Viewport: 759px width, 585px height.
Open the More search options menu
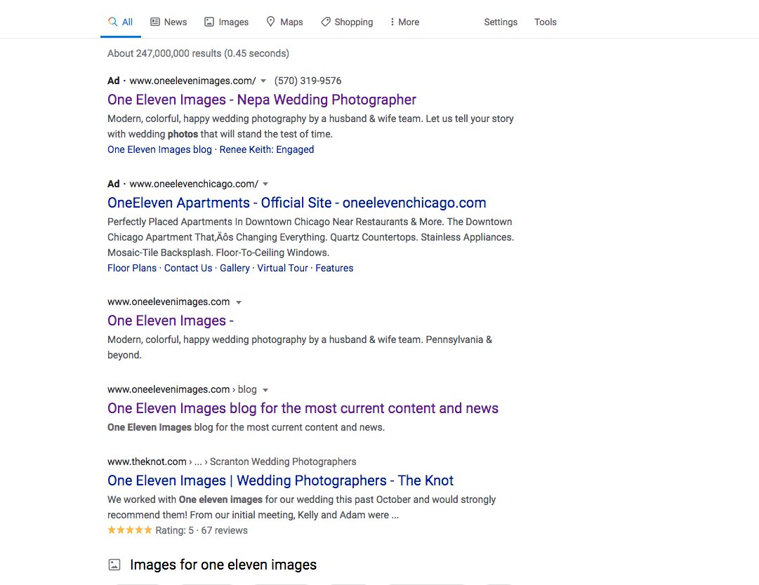click(x=404, y=22)
